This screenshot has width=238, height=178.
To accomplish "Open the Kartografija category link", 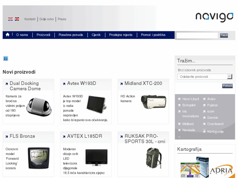I will [215, 132].
